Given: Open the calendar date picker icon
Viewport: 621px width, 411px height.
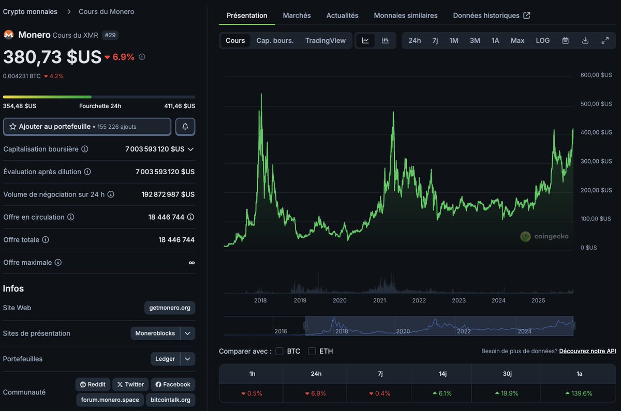Looking at the screenshot, I should [x=565, y=40].
